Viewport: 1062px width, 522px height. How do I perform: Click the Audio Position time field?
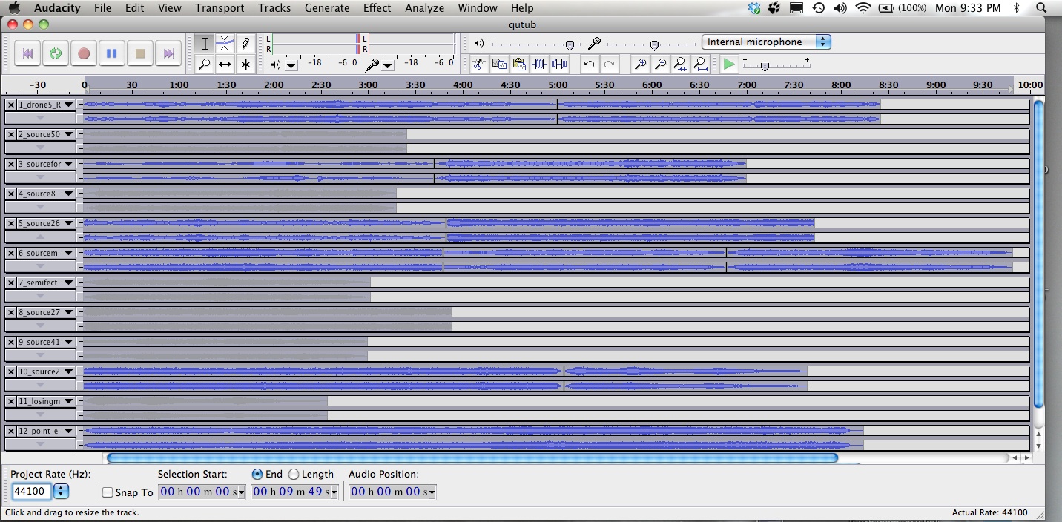[392, 492]
